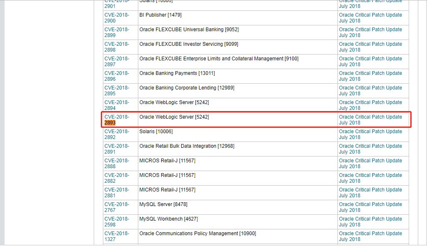Viewport: 427px width, 246px height.
Task: Follow Patch Update link in BI Publisher row
Action: 370,17
